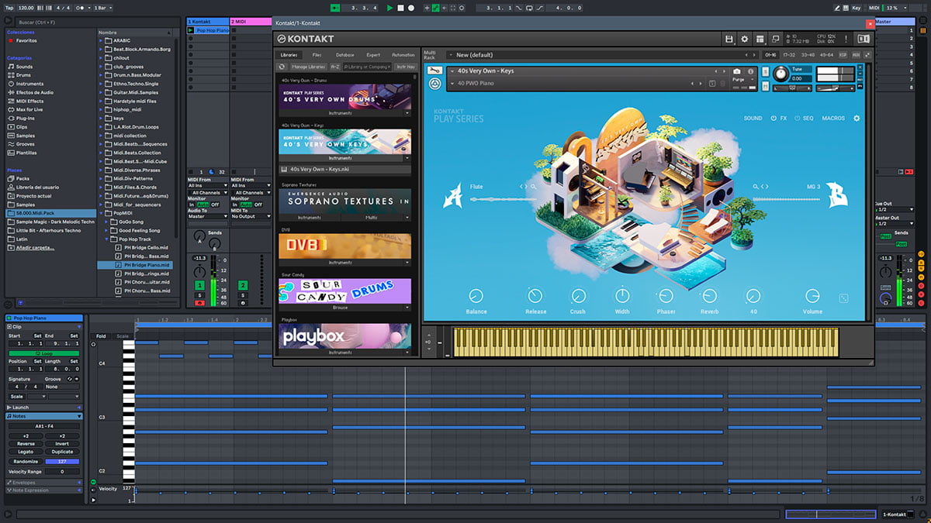Switch to the Kontakt Expert tab

tap(373, 55)
